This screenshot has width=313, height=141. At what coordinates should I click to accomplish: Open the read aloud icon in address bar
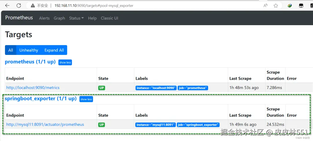(x=265, y=5)
